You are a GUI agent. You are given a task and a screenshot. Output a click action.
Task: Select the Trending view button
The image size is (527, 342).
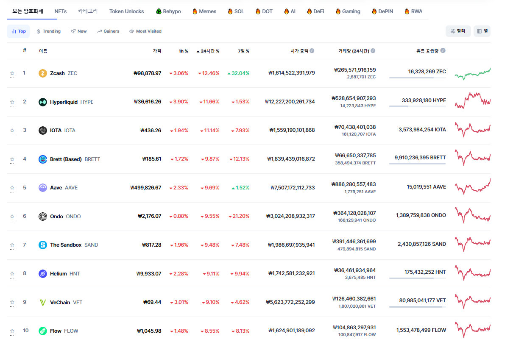(48, 31)
